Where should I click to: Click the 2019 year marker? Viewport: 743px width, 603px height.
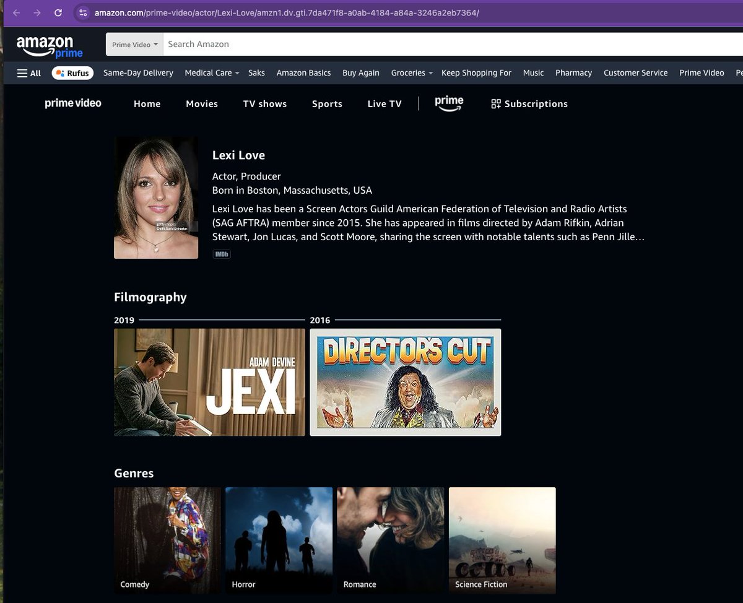[124, 320]
